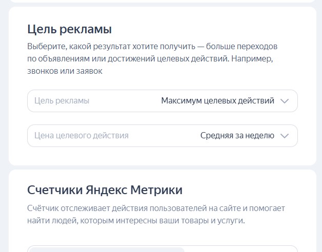The width and height of the screenshot is (322, 252).
Task: Click the gray Цена целевого действия label
Action: tap(82, 136)
